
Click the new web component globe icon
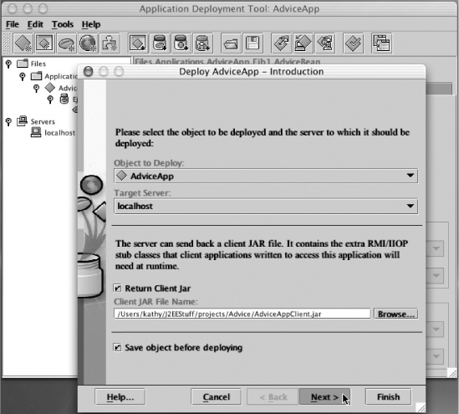click(88, 43)
